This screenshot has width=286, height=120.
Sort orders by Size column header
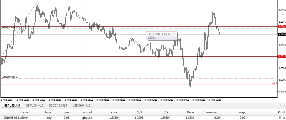(66, 112)
